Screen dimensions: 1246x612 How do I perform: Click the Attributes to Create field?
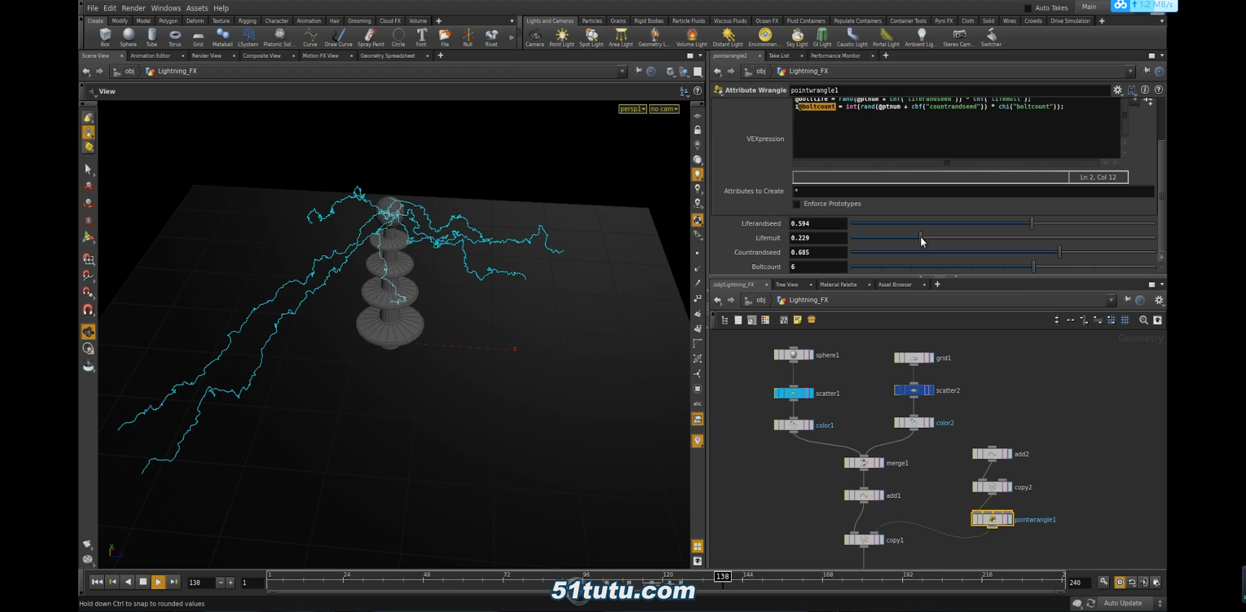pos(973,191)
